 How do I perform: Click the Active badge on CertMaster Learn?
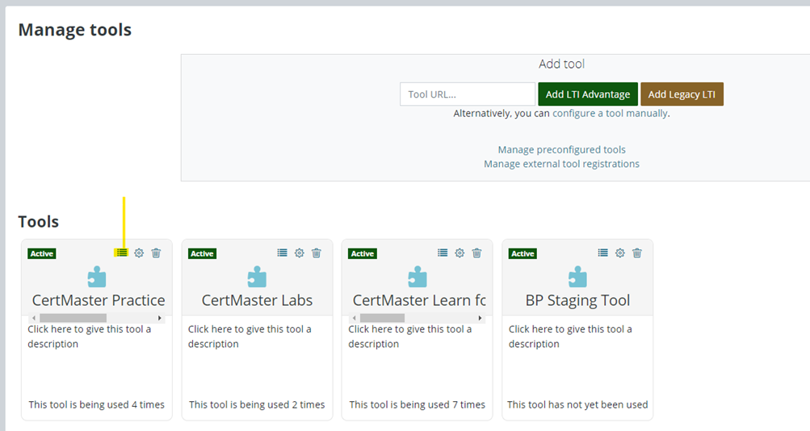click(x=363, y=253)
